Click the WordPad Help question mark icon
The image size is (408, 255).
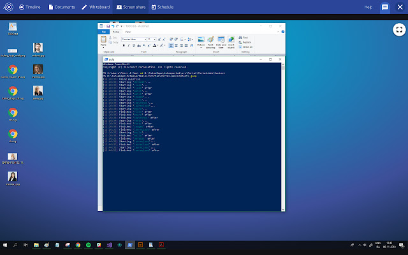(283, 32)
